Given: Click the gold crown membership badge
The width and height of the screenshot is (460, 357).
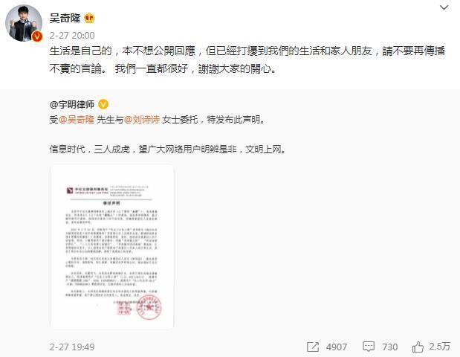Looking at the screenshot, I should [x=89, y=18].
